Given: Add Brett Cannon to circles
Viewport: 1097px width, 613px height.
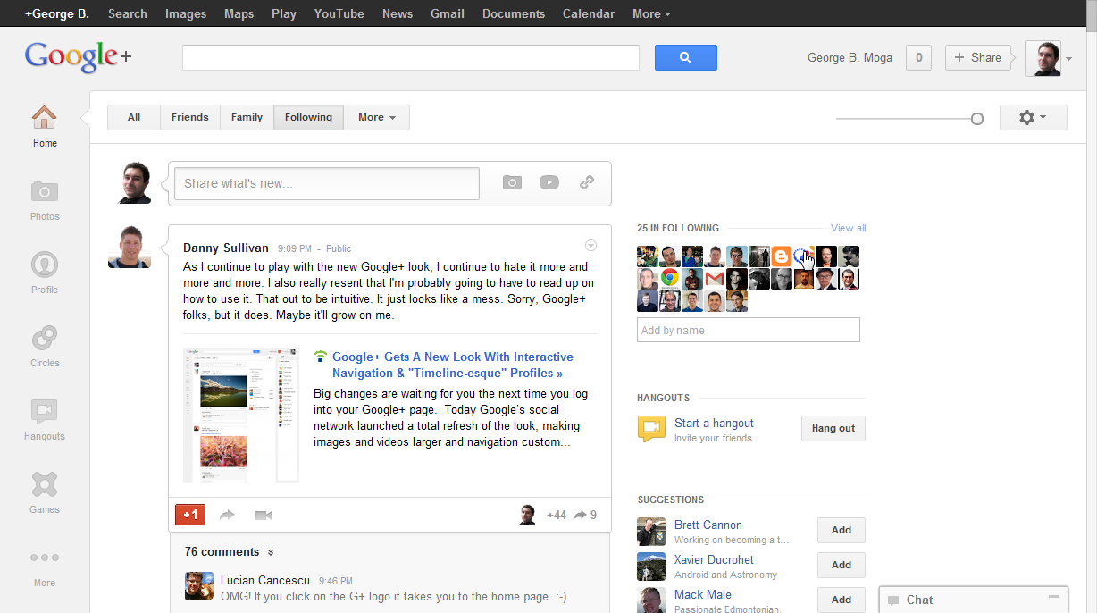Looking at the screenshot, I should coord(842,530).
